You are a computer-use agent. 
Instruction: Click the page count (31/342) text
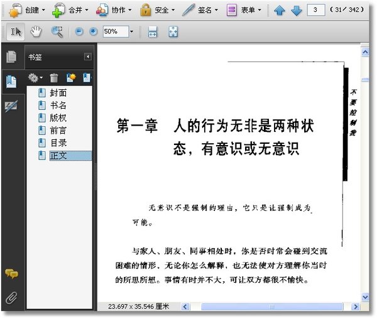[x=347, y=9]
